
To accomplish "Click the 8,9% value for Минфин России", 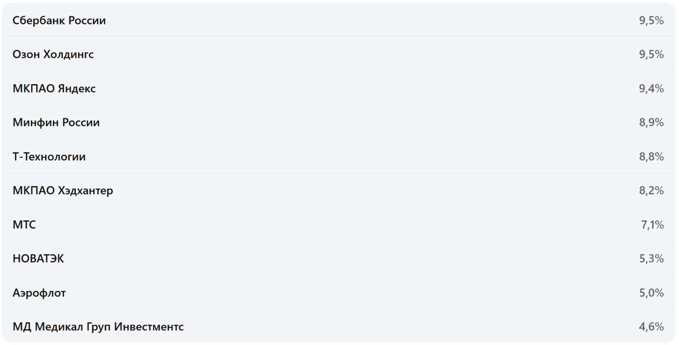I will click(x=651, y=122).
